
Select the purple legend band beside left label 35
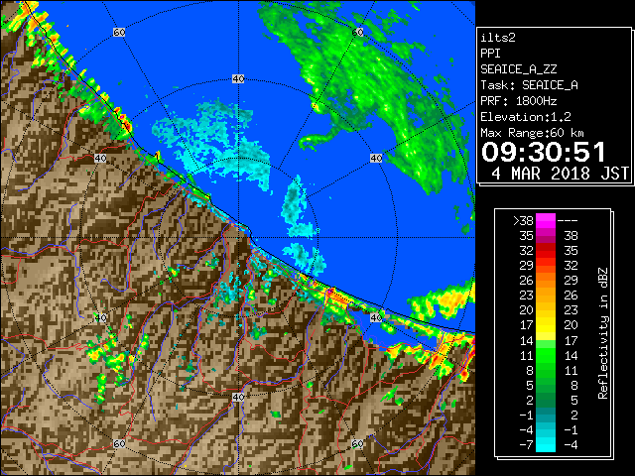546,236
